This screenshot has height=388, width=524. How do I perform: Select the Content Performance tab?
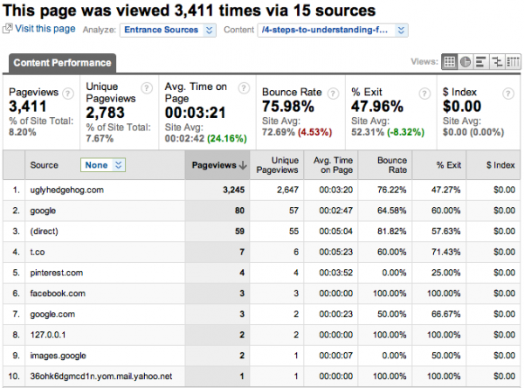(x=62, y=63)
